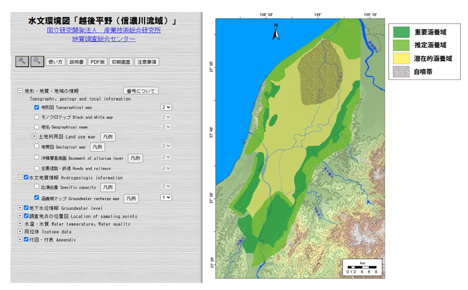
Task: Show 凡例 legend for Land use map
Action: click(108, 137)
